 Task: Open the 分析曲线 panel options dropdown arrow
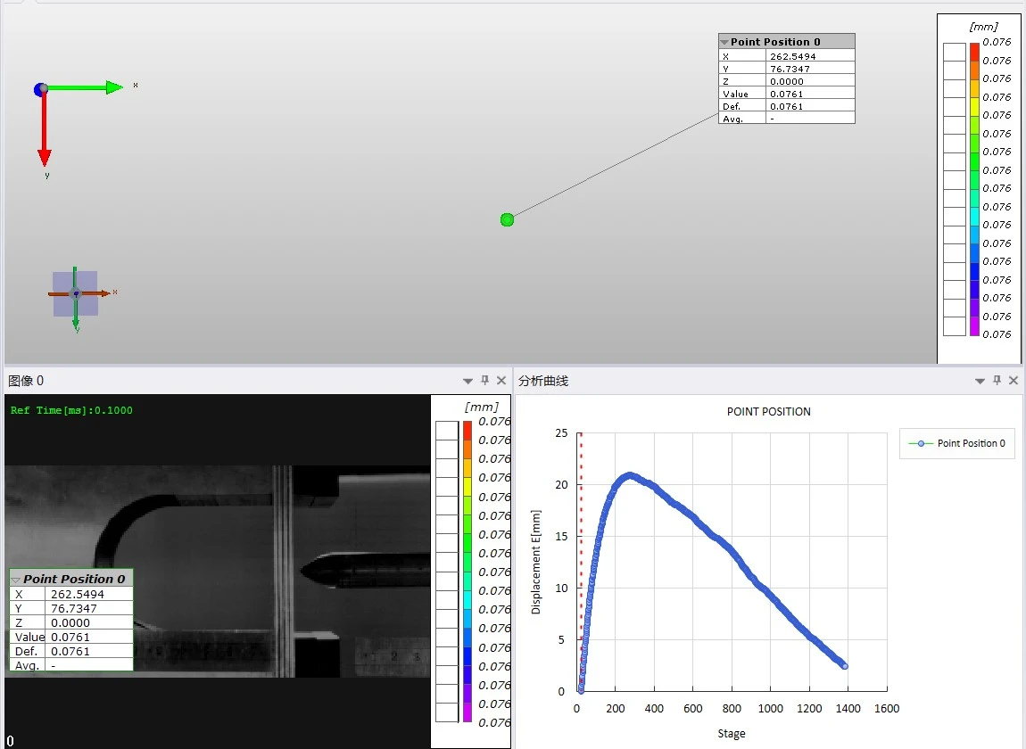[980, 381]
